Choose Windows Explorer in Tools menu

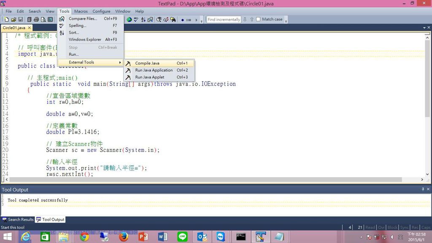pos(90,39)
